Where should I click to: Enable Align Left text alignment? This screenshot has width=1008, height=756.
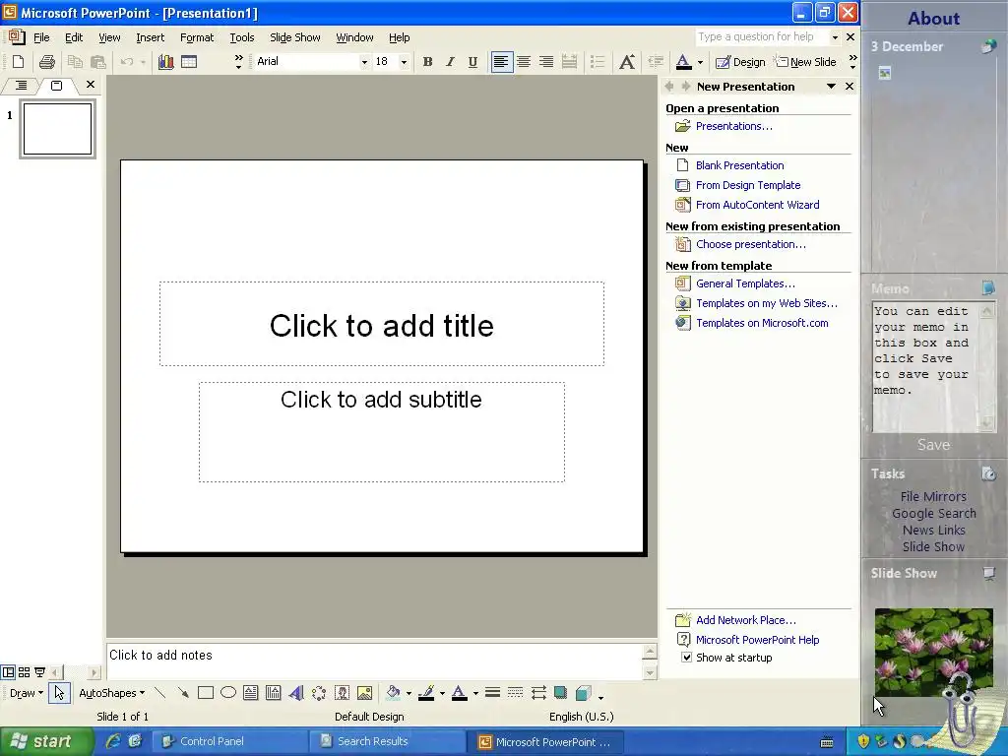coord(501,62)
